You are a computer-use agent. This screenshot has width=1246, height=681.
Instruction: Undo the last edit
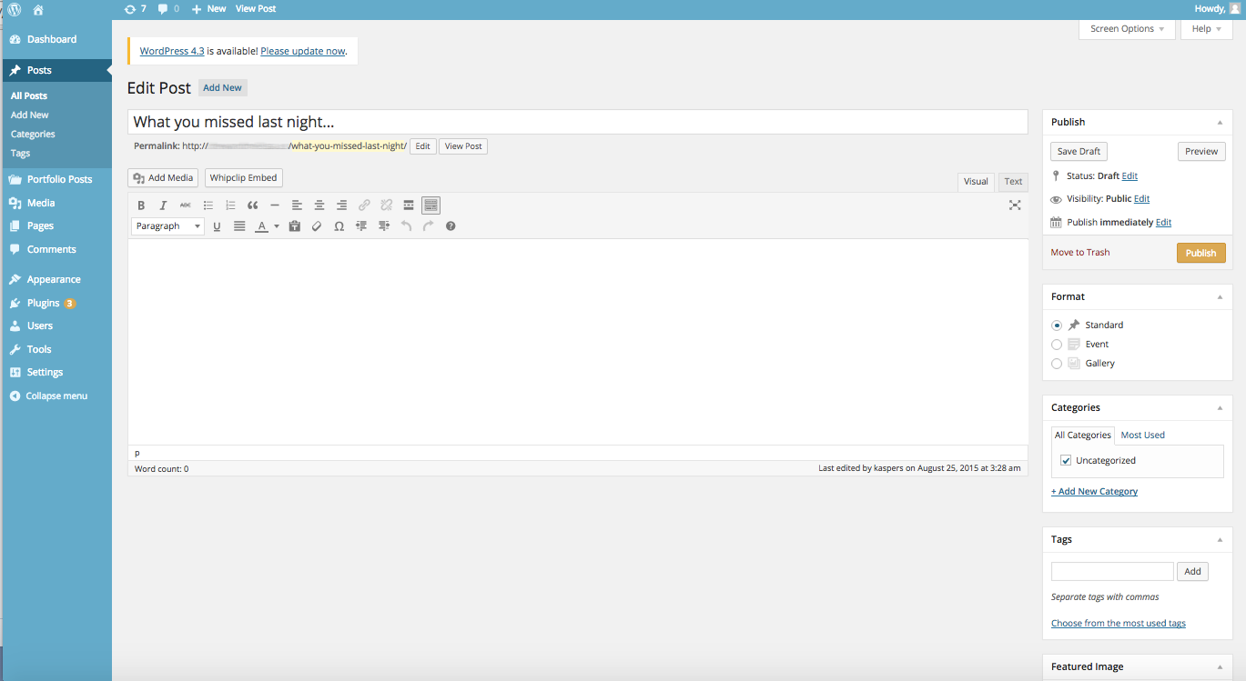click(x=406, y=226)
